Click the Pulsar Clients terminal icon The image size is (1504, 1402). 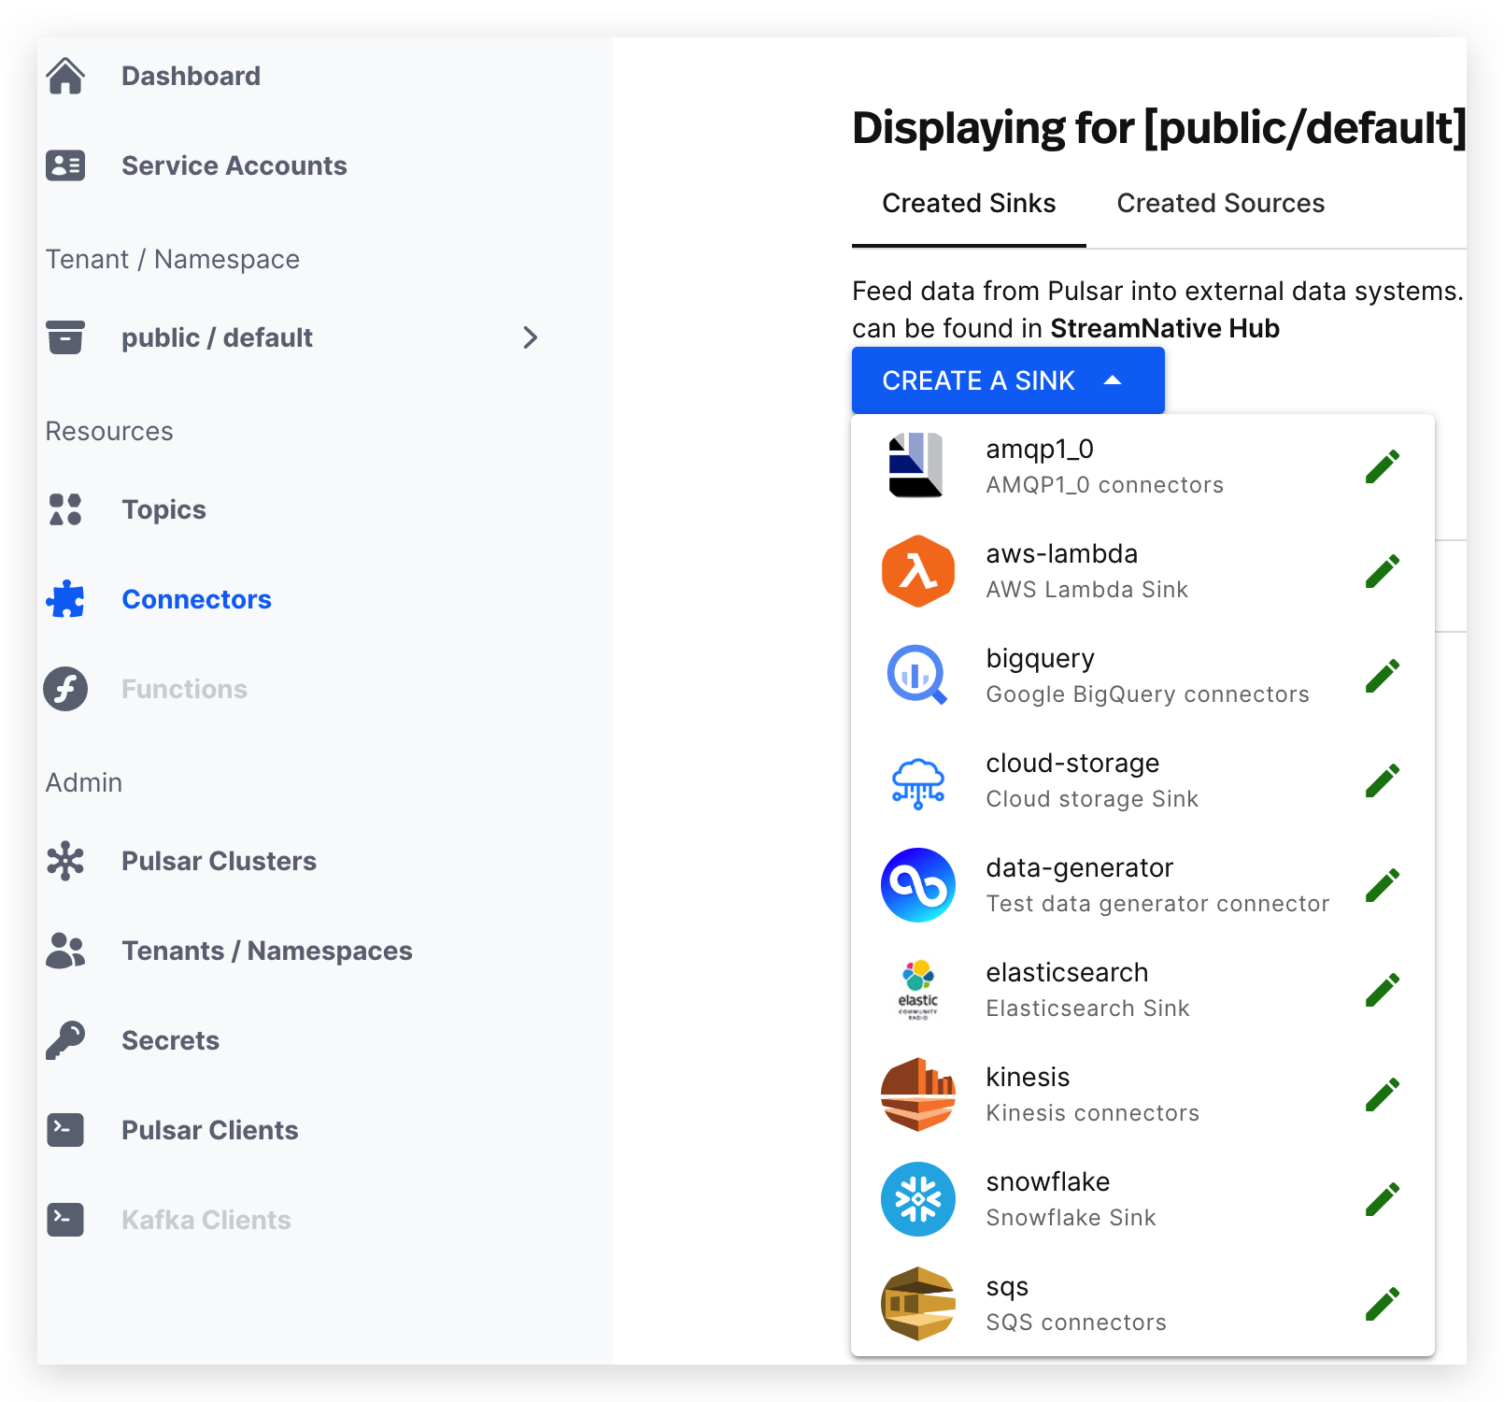point(65,1130)
